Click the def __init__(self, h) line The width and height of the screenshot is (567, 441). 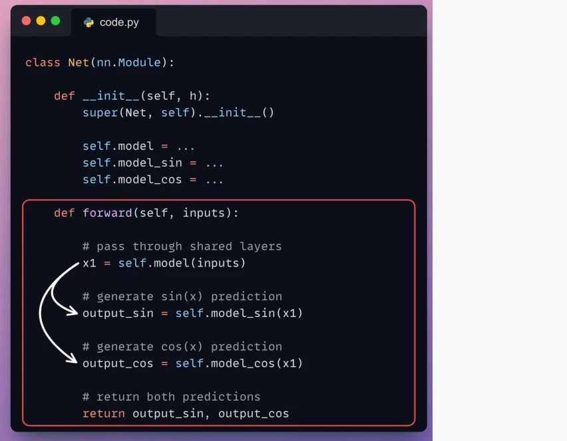(x=132, y=96)
